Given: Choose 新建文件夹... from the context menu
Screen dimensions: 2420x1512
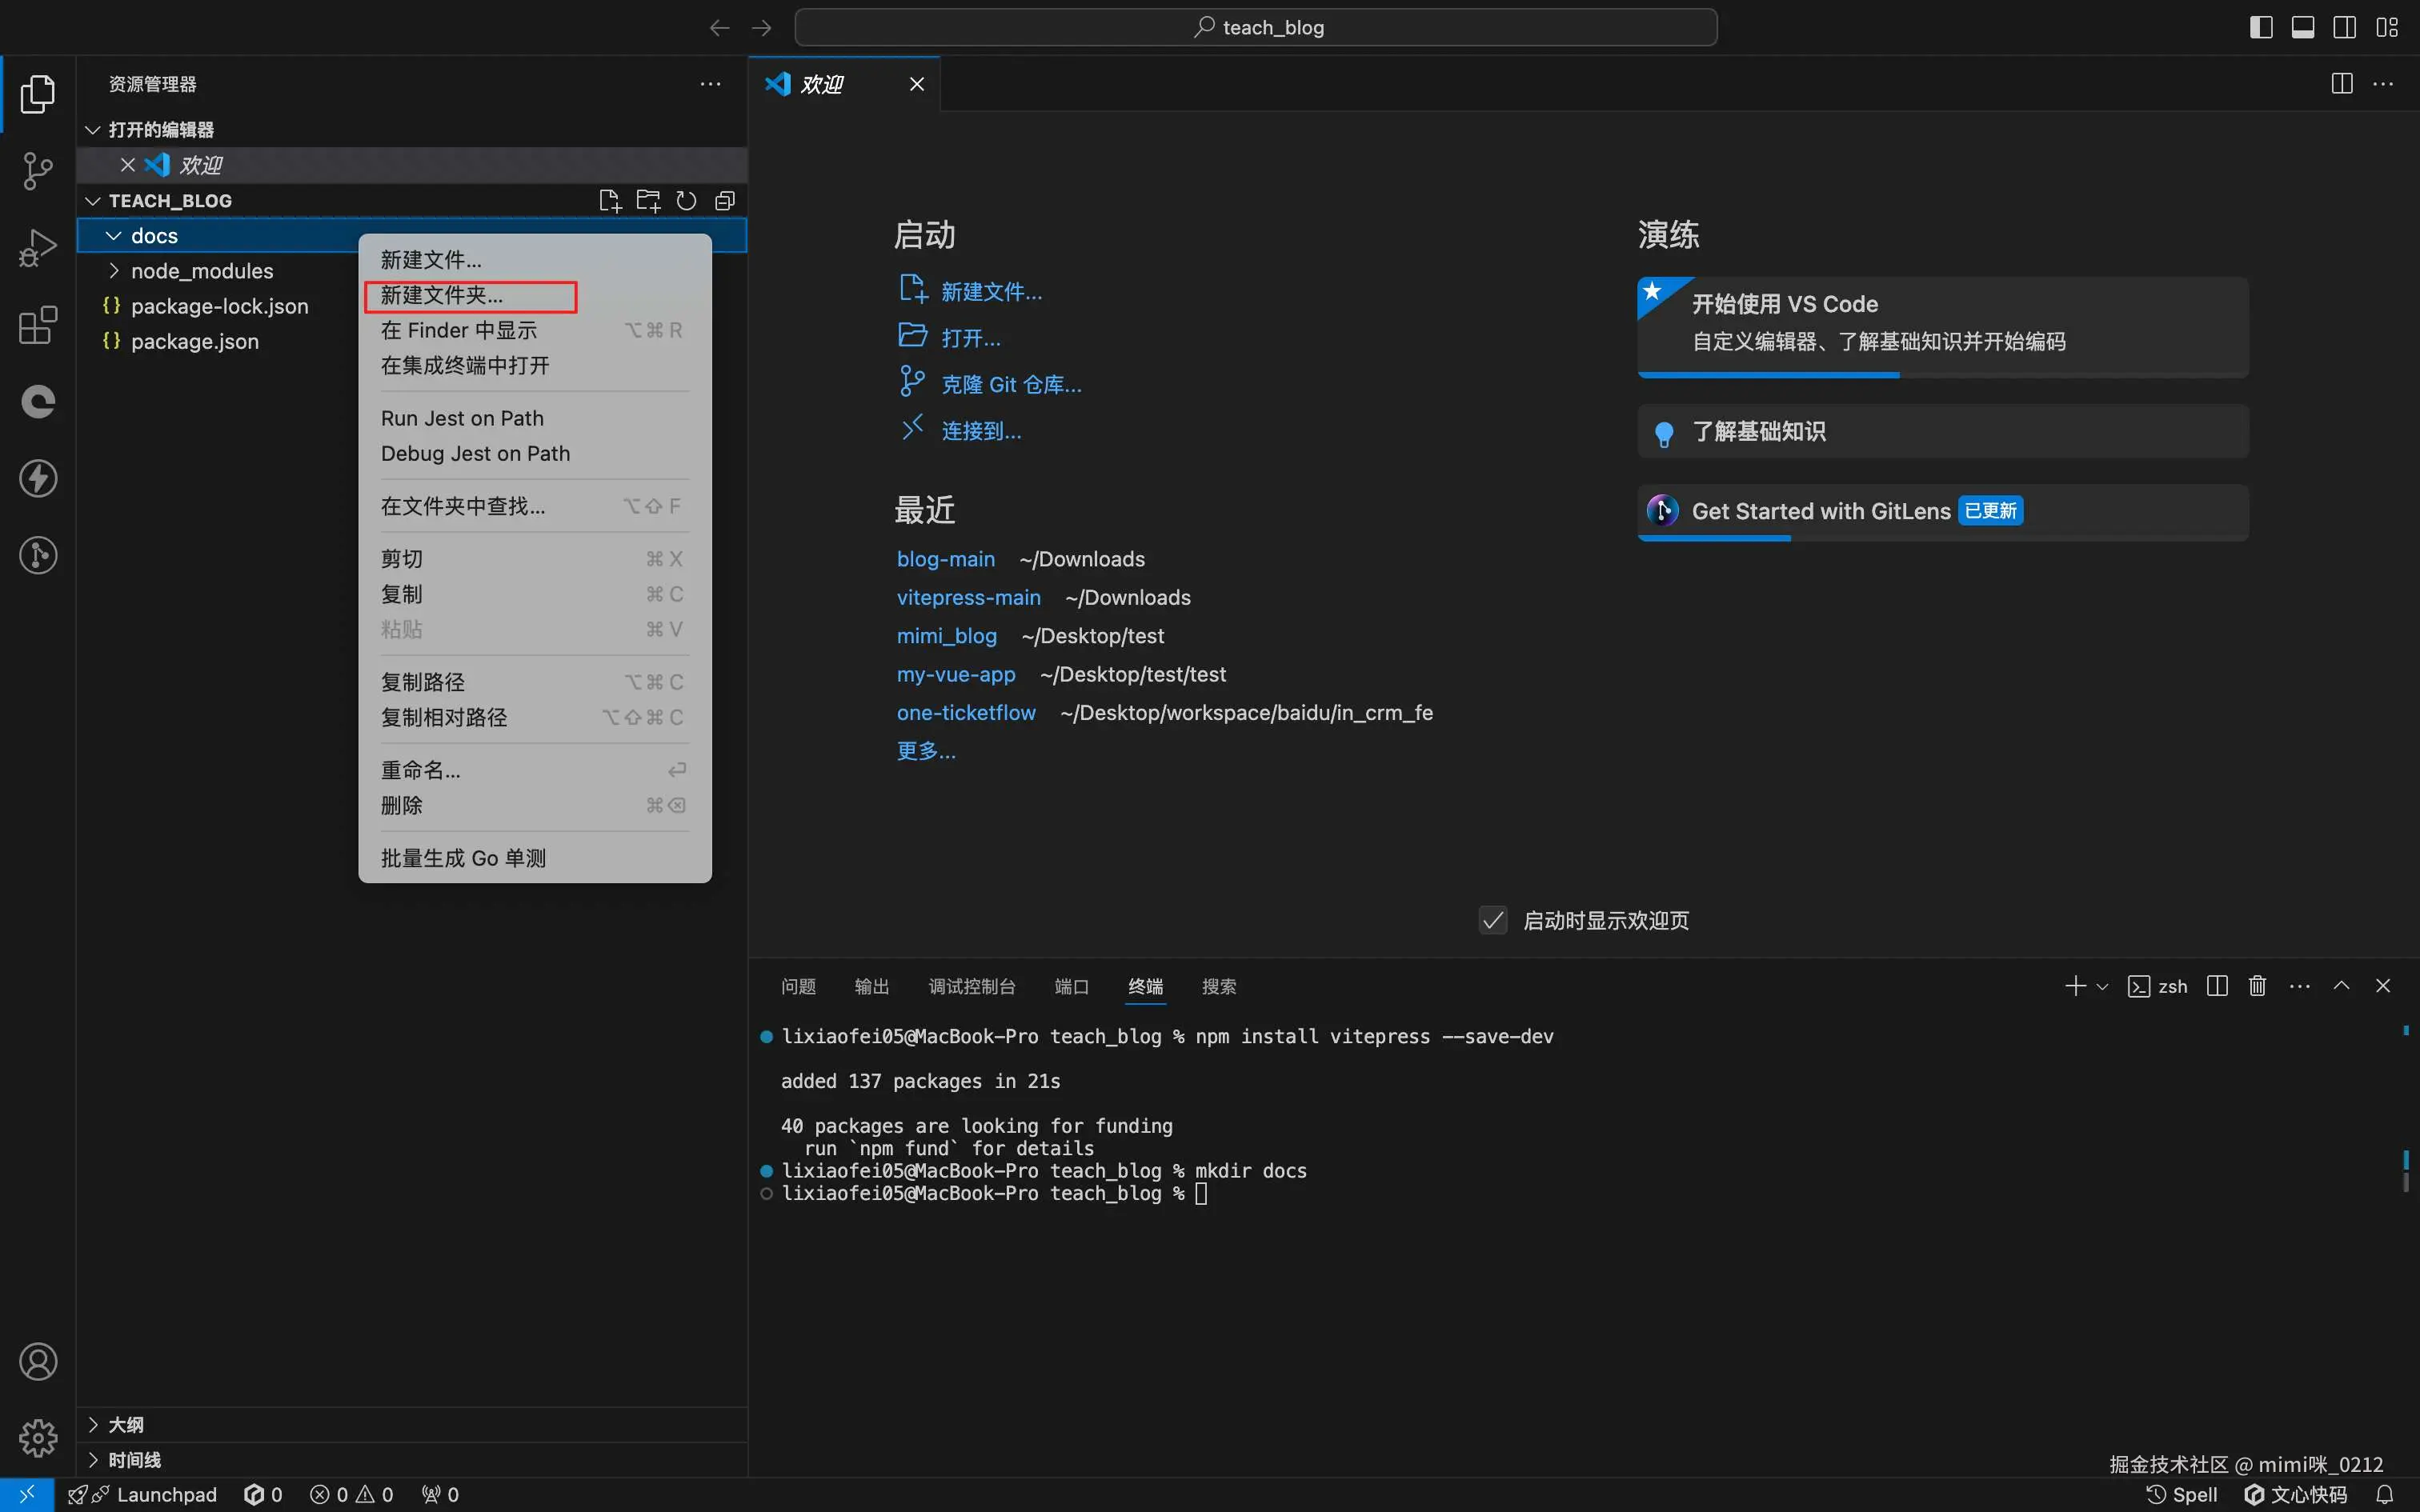Looking at the screenshot, I should point(442,295).
